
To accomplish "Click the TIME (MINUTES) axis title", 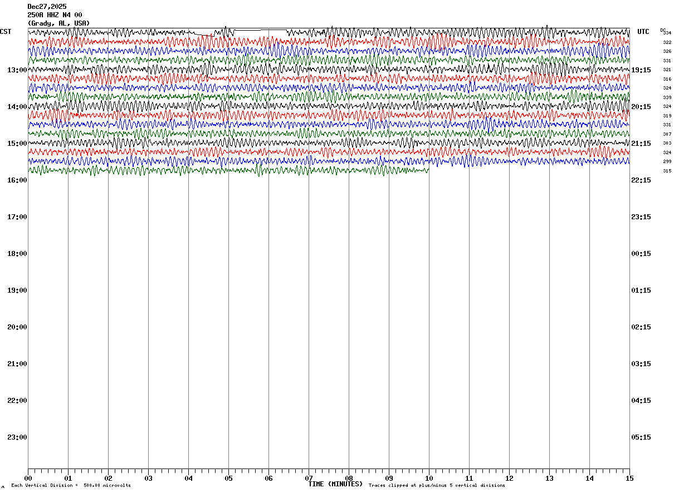I will (x=335, y=484).
